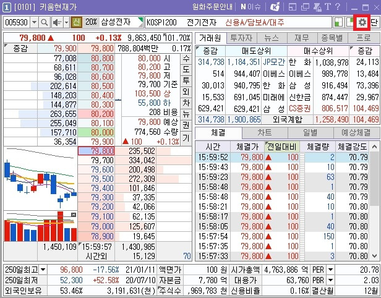Click the 원화주문안내 link
Viewport: 381px width, 298px height.
click(x=212, y=7)
